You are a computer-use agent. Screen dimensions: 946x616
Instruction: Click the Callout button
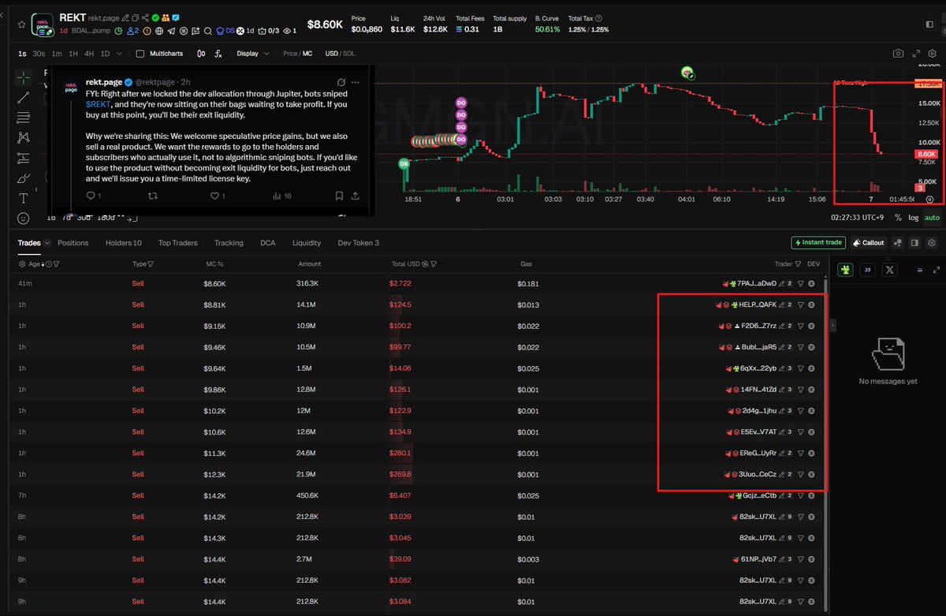(868, 243)
